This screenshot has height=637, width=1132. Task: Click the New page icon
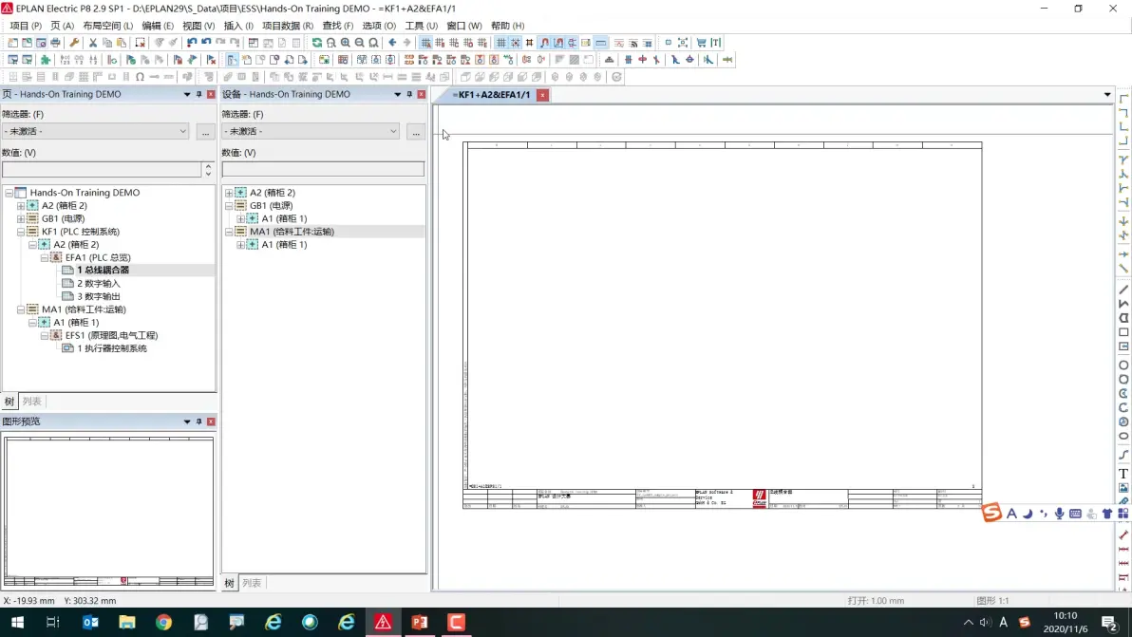(246, 60)
